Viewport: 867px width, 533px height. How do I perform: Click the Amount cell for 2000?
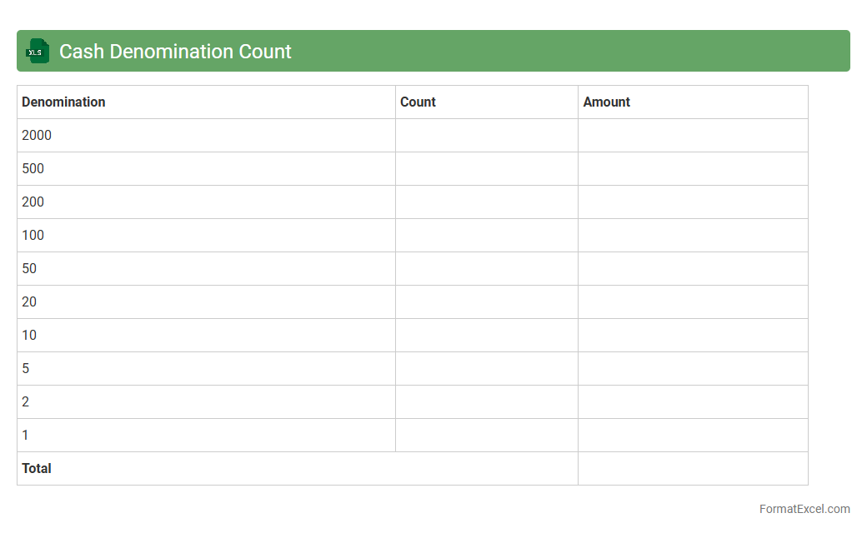[x=692, y=135]
